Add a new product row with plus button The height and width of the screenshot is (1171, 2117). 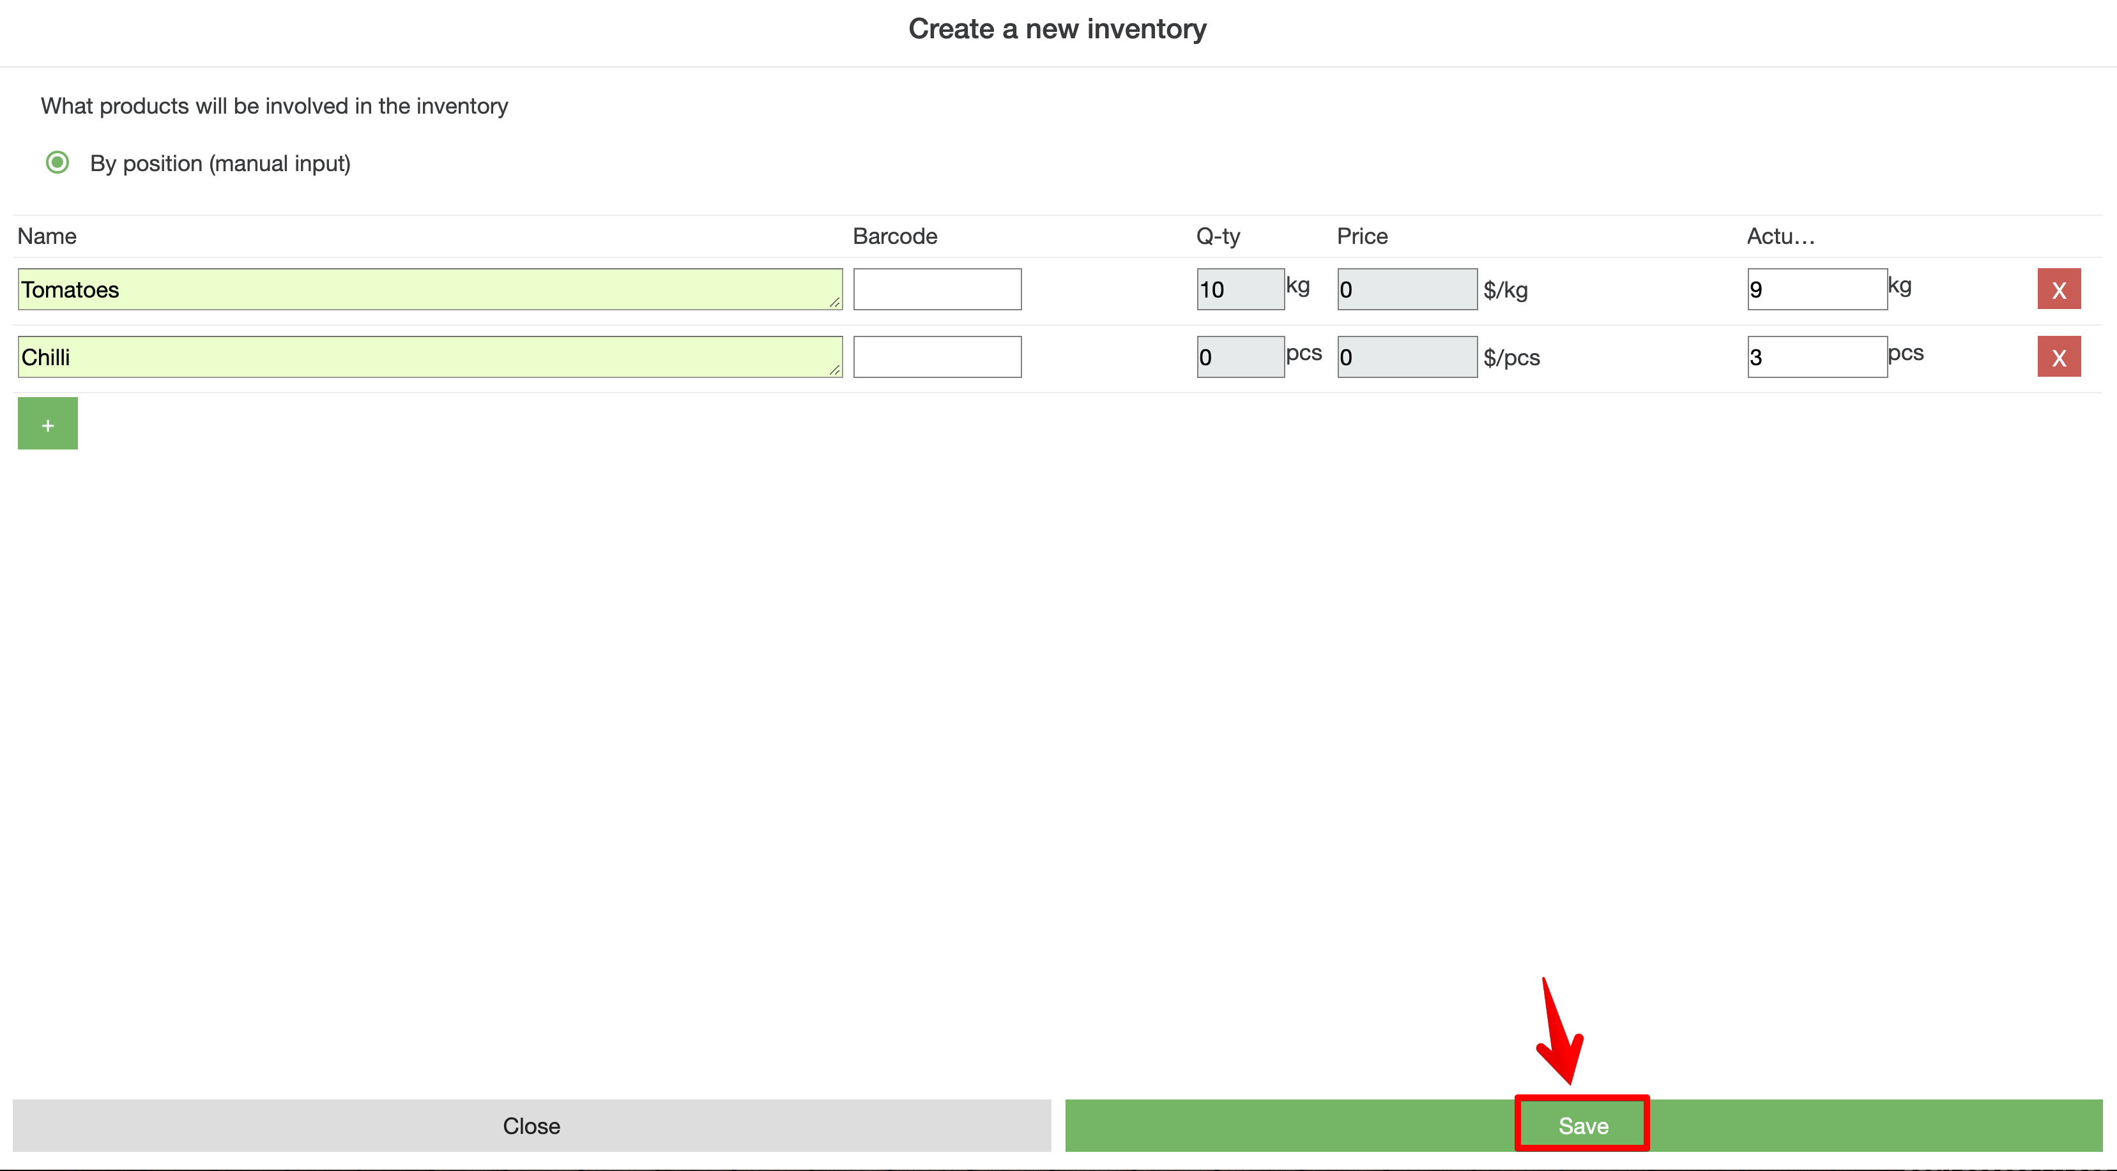tap(48, 424)
